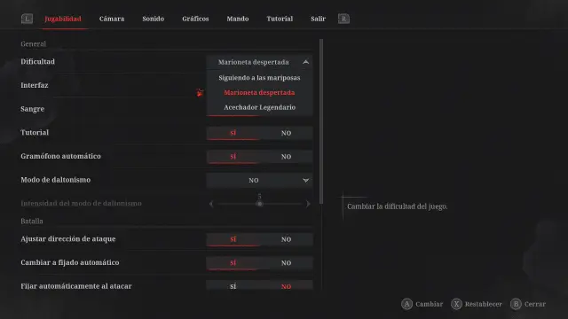The image size is (568, 319).
Task: Click the X button icon for Restablecer
Action: click(456, 304)
